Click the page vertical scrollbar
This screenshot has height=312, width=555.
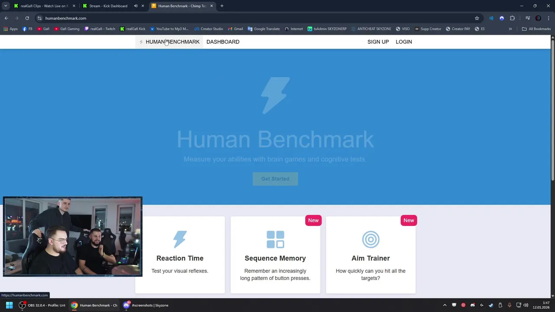(552, 110)
